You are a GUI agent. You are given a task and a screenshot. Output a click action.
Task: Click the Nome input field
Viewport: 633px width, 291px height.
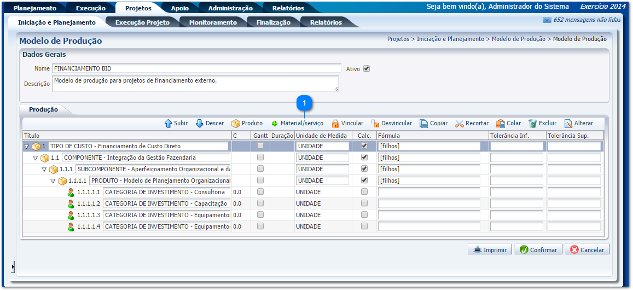[196, 69]
